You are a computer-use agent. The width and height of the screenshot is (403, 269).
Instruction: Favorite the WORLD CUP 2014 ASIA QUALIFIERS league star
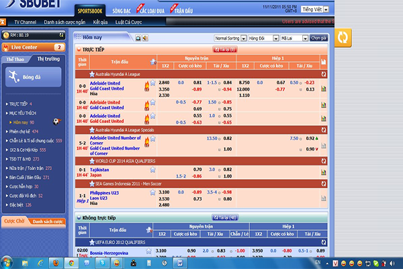click(x=92, y=161)
